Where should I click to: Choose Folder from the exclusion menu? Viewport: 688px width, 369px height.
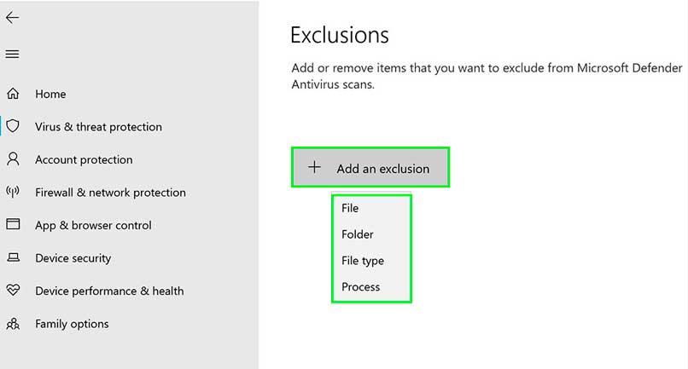(357, 234)
